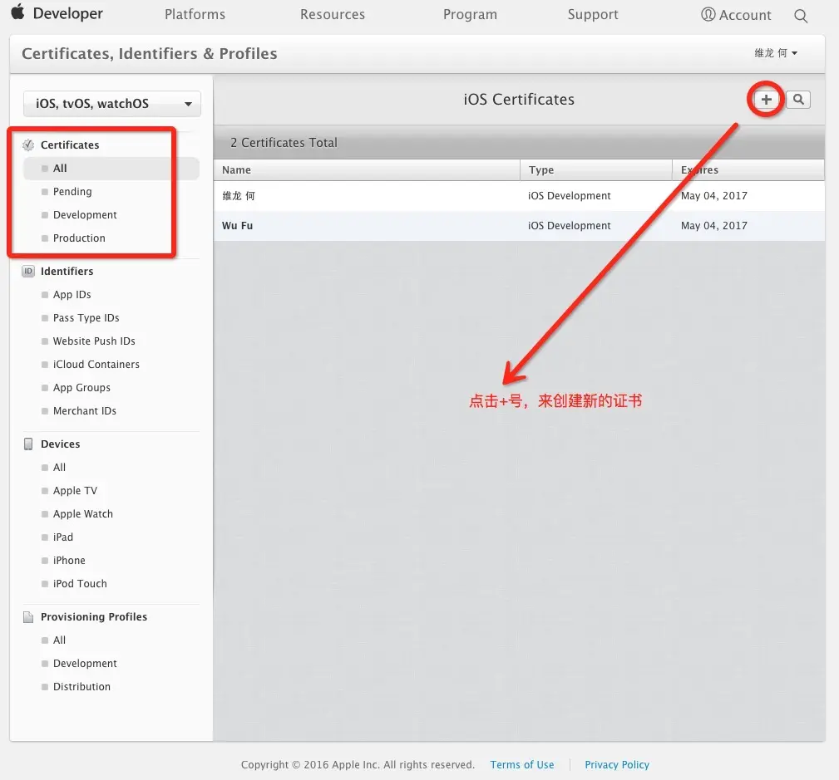Image resolution: width=839 pixels, height=780 pixels.
Task: Click May 04, 2017 in 维龙 何 row
Action: coord(713,196)
